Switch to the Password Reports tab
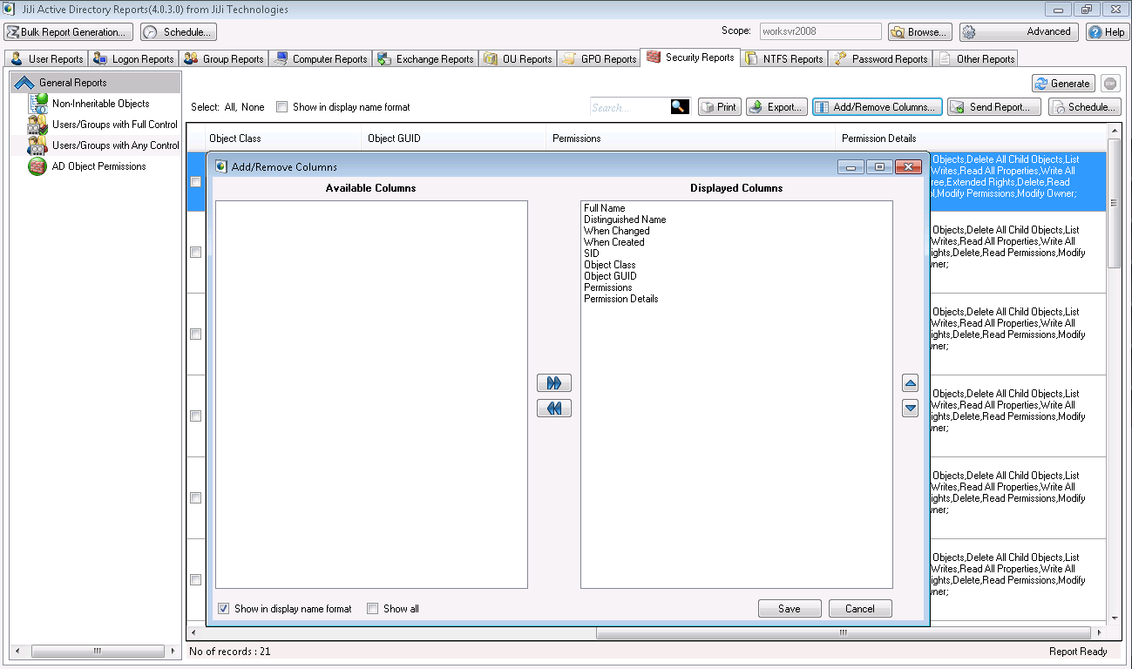The width and height of the screenshot is (1132, 669). point(880,59)
